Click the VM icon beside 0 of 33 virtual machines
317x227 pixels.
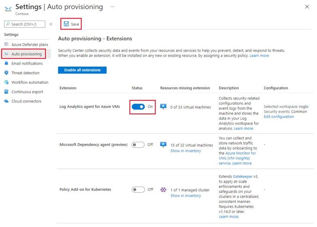pos(163,107)
